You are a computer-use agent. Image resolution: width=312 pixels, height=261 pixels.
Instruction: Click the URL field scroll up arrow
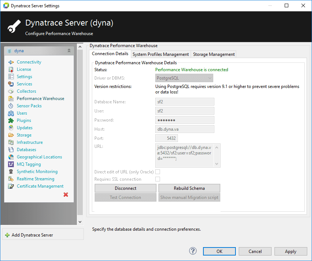pos(217,147)
